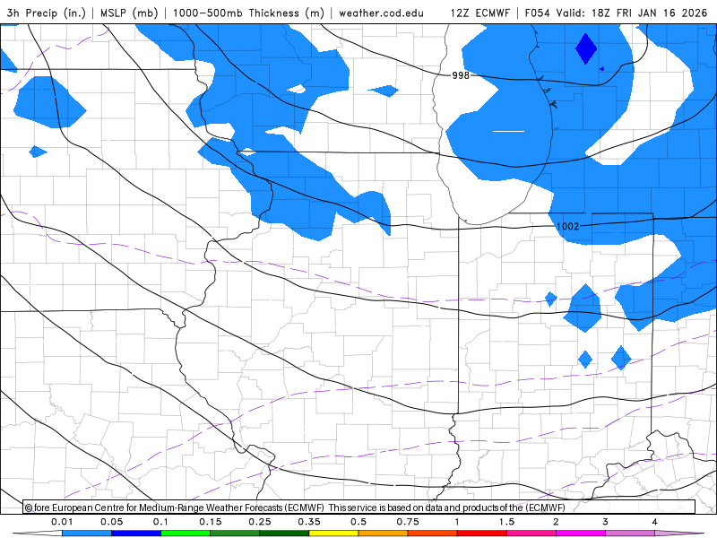Click the '4' legend value
The width and height of the screenshot is (717, 538).
click(x=655, y=522)
